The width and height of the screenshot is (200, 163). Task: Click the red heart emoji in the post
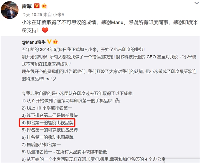click(x=45, y=30)
